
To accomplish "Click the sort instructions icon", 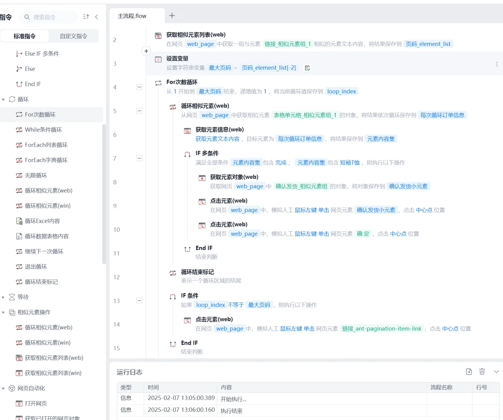I will [x=86, y=17].
